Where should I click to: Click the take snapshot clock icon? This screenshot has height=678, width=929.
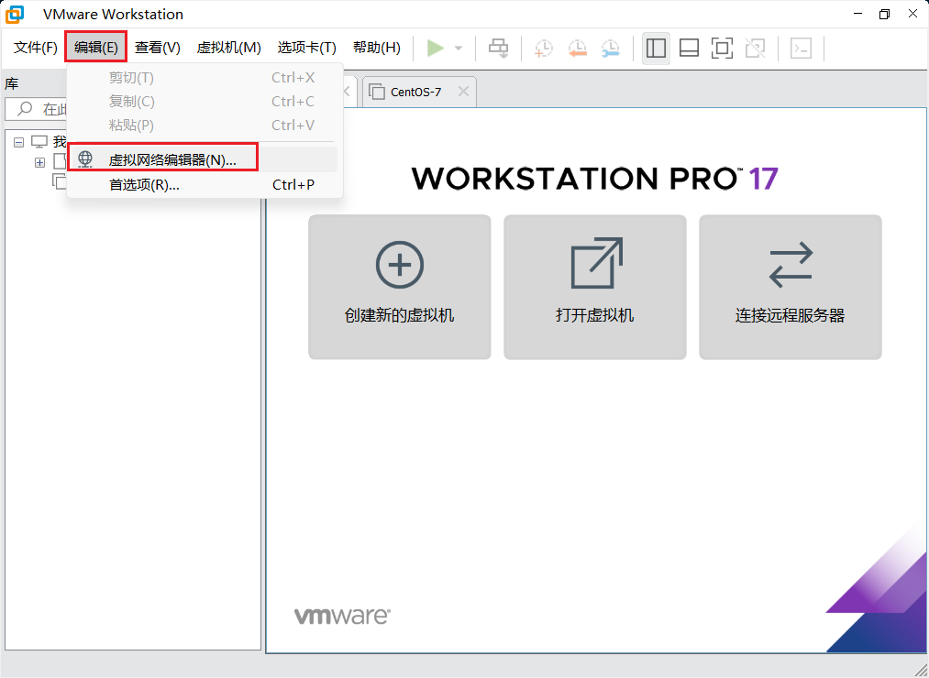click(543, 48)
